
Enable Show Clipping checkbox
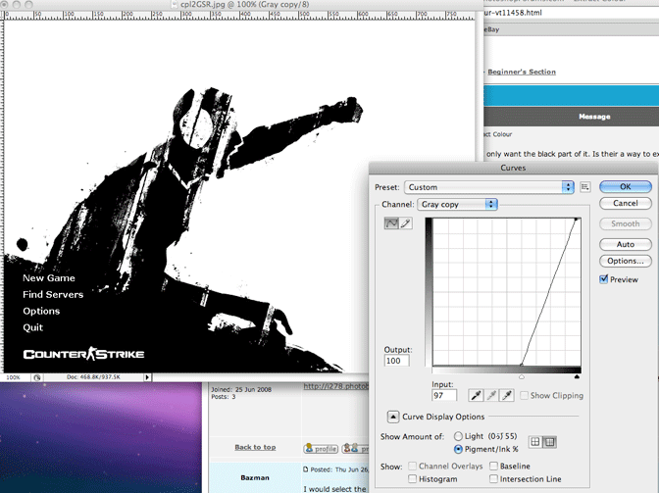coord(524,396)
